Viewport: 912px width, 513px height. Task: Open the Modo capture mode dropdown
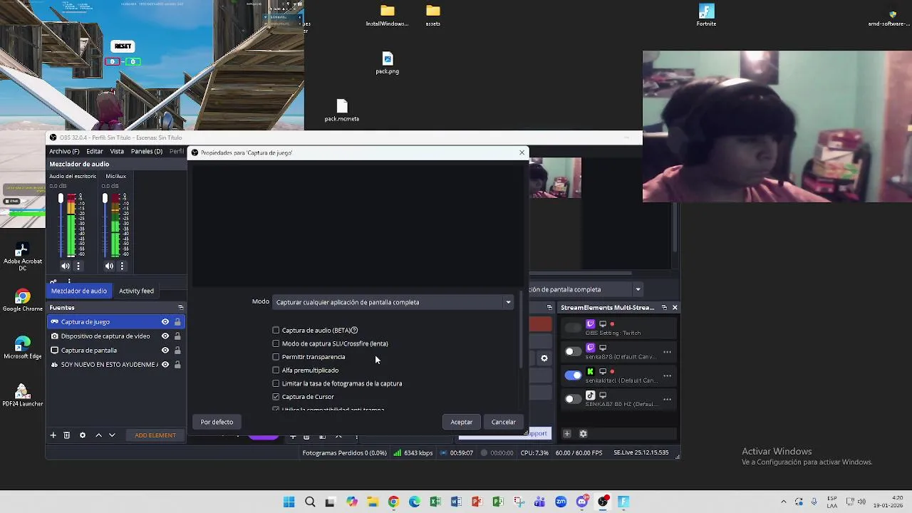click(x=393, y=302)
